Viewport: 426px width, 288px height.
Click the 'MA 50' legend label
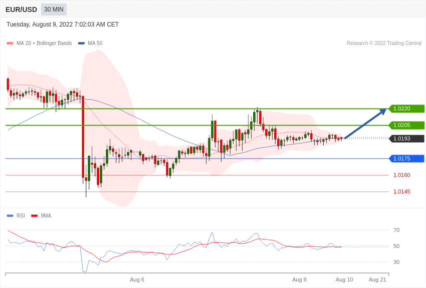tap(95, 43)
